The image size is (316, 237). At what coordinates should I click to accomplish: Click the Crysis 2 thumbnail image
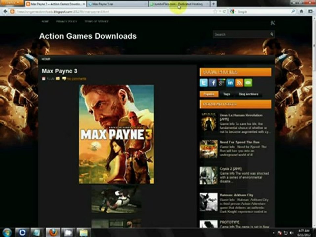209,175
